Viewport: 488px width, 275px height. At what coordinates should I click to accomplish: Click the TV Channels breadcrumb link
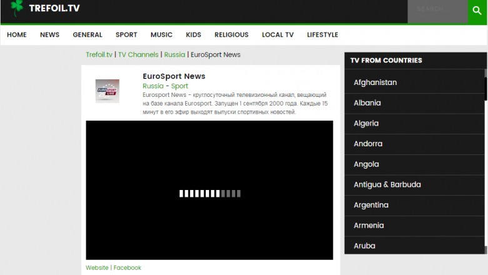138,55
